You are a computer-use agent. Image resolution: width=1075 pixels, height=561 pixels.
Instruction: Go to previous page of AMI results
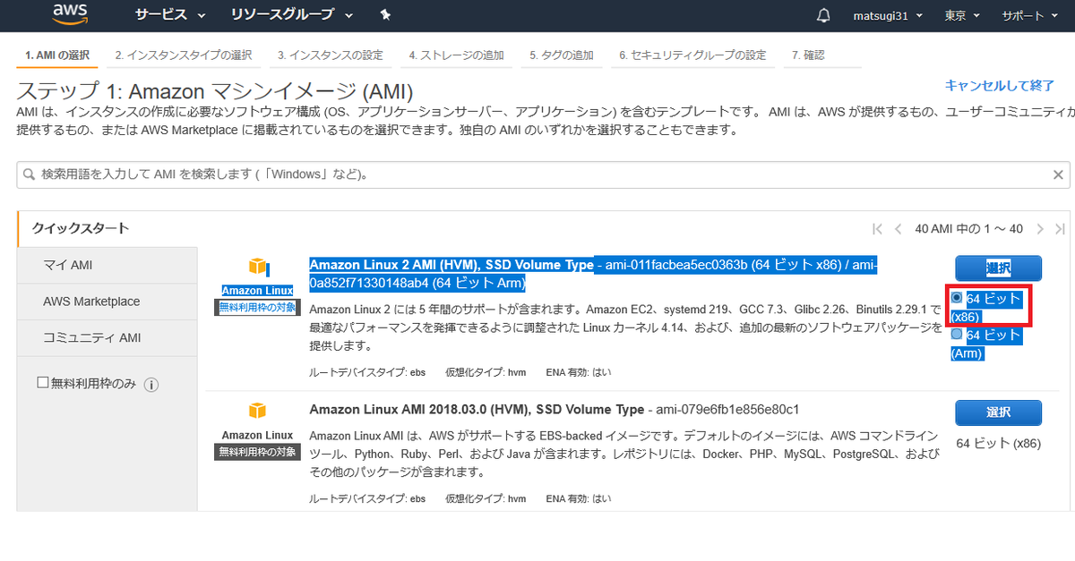[x=898, y=229]
